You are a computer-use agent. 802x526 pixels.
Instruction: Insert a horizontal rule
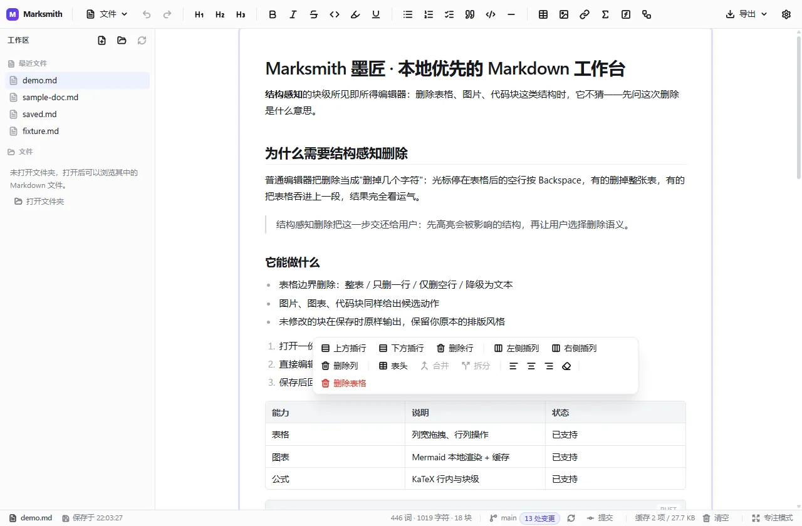point(511,14)
